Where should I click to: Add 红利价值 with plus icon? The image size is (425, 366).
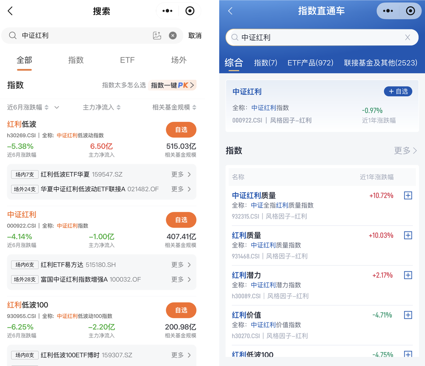coord(408,315)
